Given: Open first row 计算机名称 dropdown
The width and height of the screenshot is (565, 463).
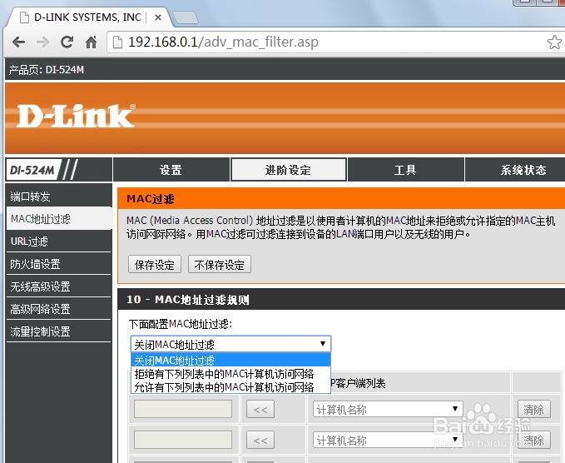Looking at the screenshot, I should (388, 409).
